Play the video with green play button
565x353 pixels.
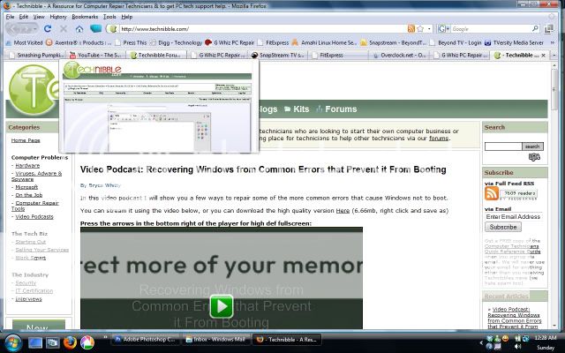coord(222,306)
